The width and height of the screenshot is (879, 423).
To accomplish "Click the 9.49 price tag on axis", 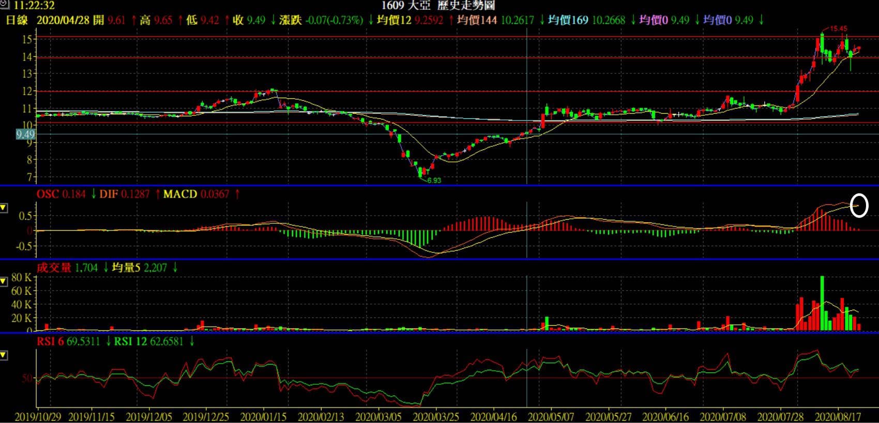I will click(25, 134).
